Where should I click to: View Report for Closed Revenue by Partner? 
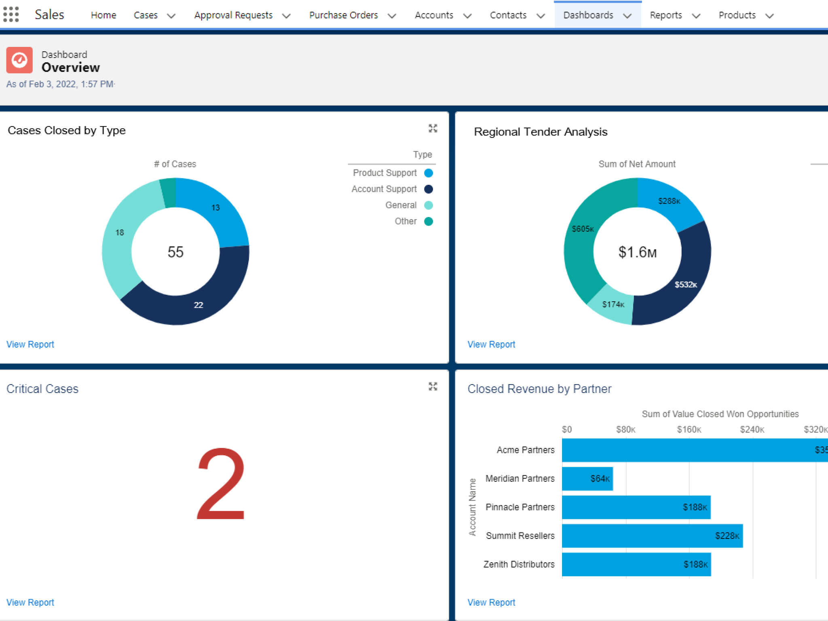pyautogui.click(x=491, y=602)
